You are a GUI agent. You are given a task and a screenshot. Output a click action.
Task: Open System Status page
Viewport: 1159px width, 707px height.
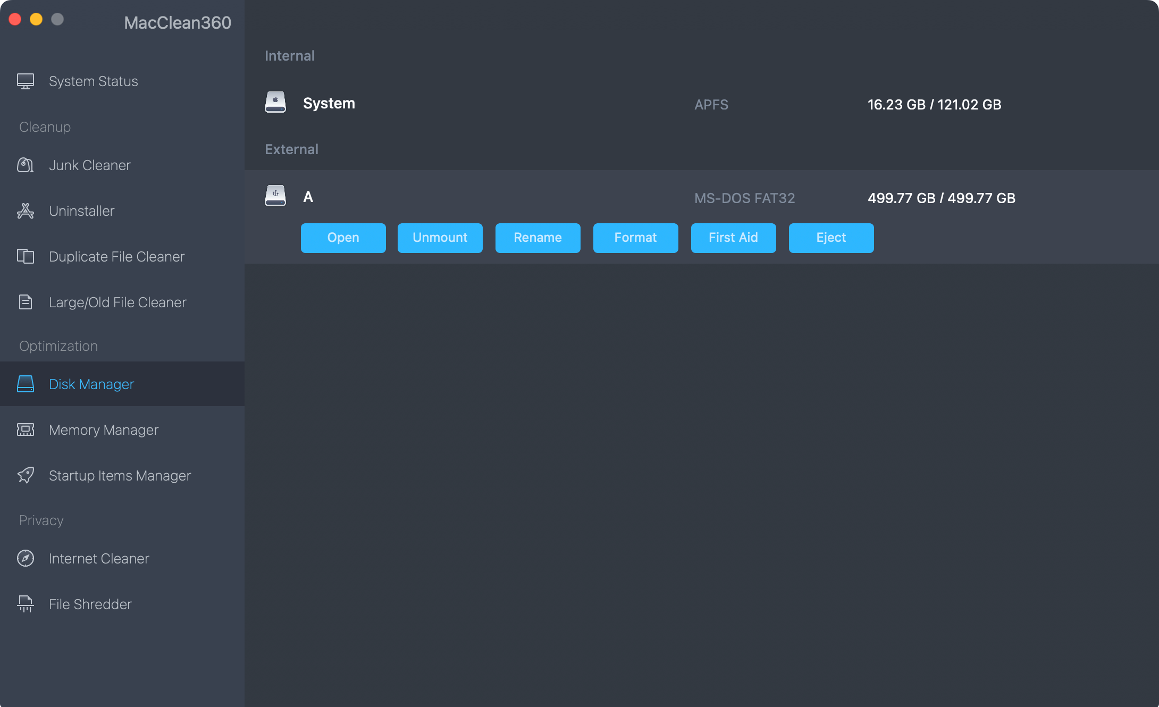122,81
